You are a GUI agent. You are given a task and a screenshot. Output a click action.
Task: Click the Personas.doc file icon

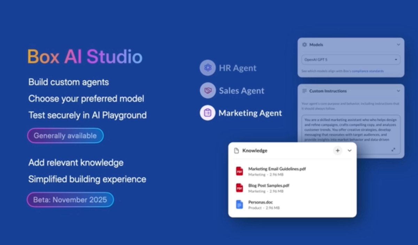[x=239, y=205]
